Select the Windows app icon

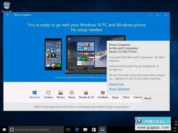pos(34,93)
